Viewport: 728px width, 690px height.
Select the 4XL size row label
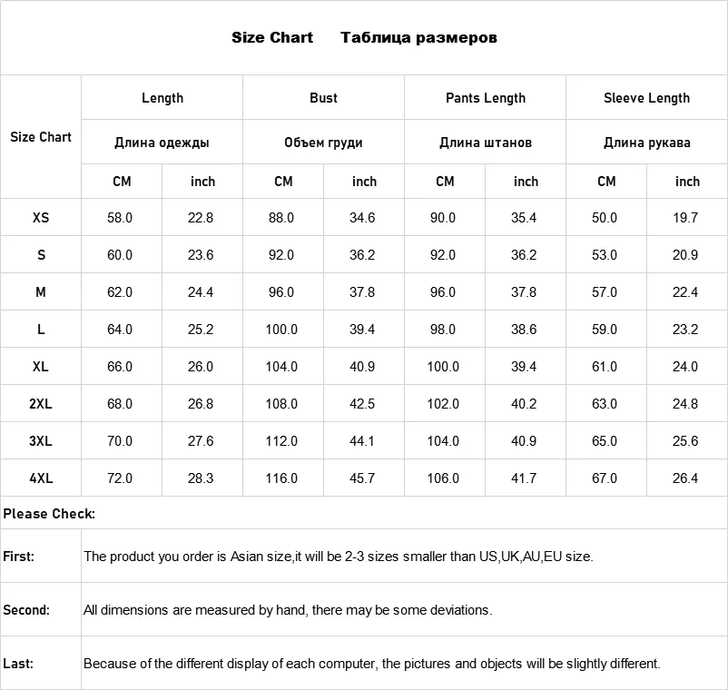pyautogui.click(x=41, y=478)
